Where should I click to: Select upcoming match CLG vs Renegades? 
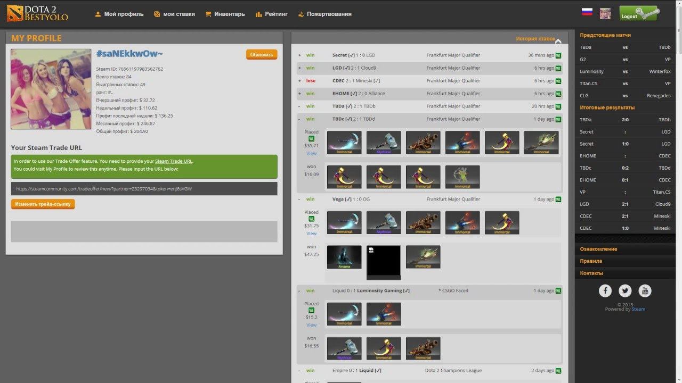tap(625, 96)
